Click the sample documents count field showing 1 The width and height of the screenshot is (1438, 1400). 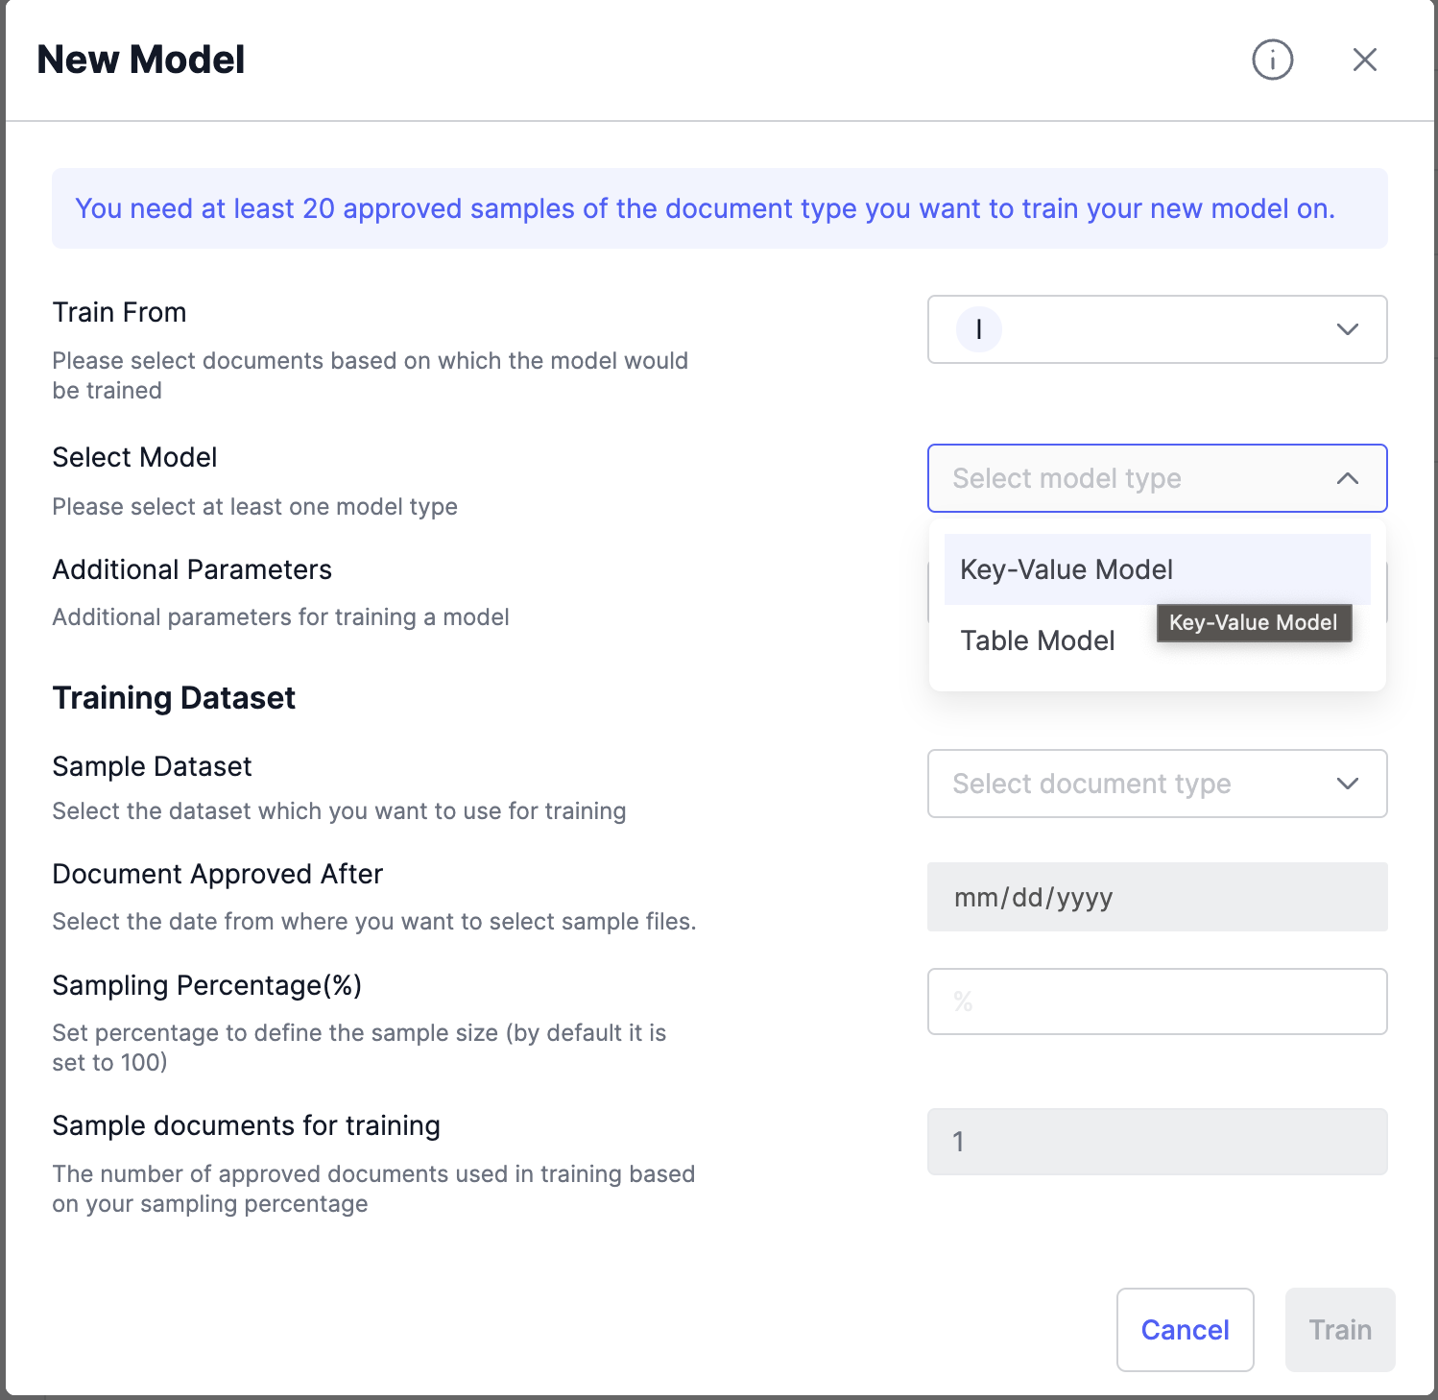(x=1157, y=1142)
